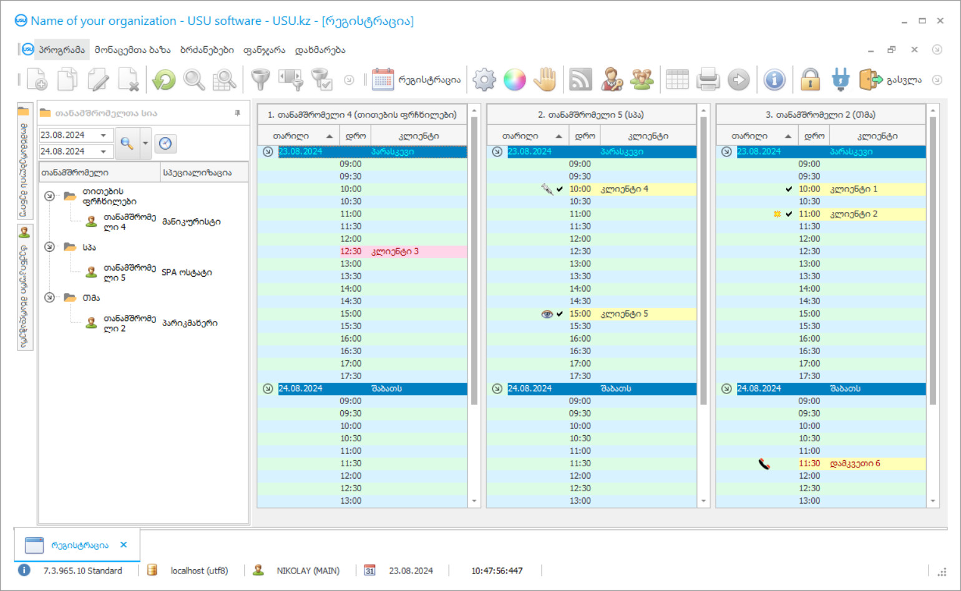This screenshot has width=961, height=591.
Task: Open the ბრძანებები menu
Action: tap(207, 50)
